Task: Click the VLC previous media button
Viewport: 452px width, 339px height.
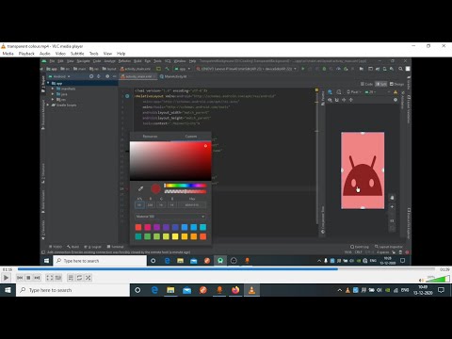Action: click(x=20, y=278)
